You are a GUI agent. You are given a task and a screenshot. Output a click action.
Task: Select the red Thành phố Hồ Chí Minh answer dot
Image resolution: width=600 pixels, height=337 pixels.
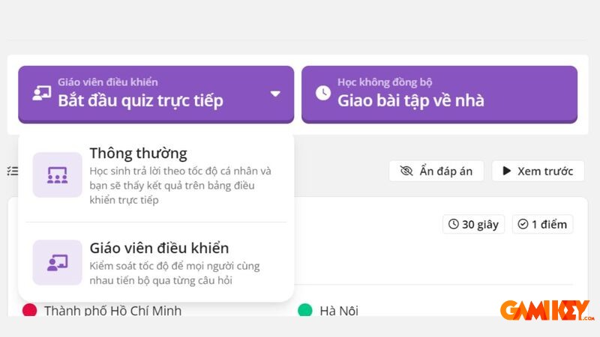pos(30,310)
